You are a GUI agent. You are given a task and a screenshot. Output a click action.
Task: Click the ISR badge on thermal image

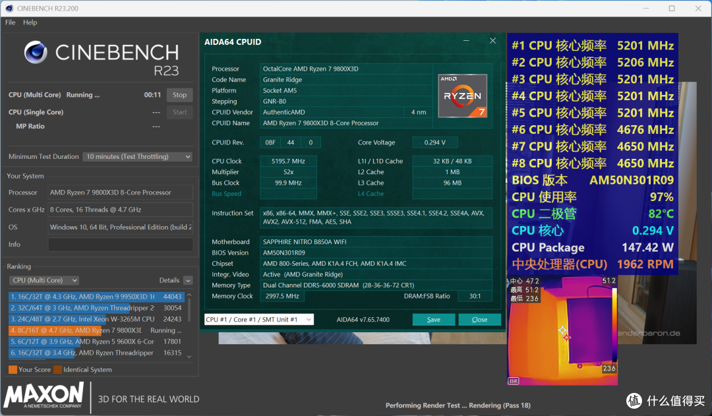pos(513,380)
